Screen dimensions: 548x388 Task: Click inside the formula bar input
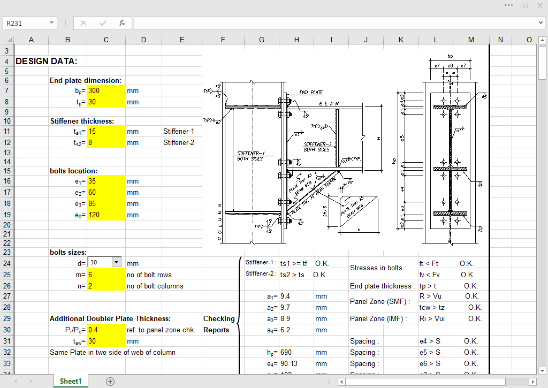click(x=336, y=23)
